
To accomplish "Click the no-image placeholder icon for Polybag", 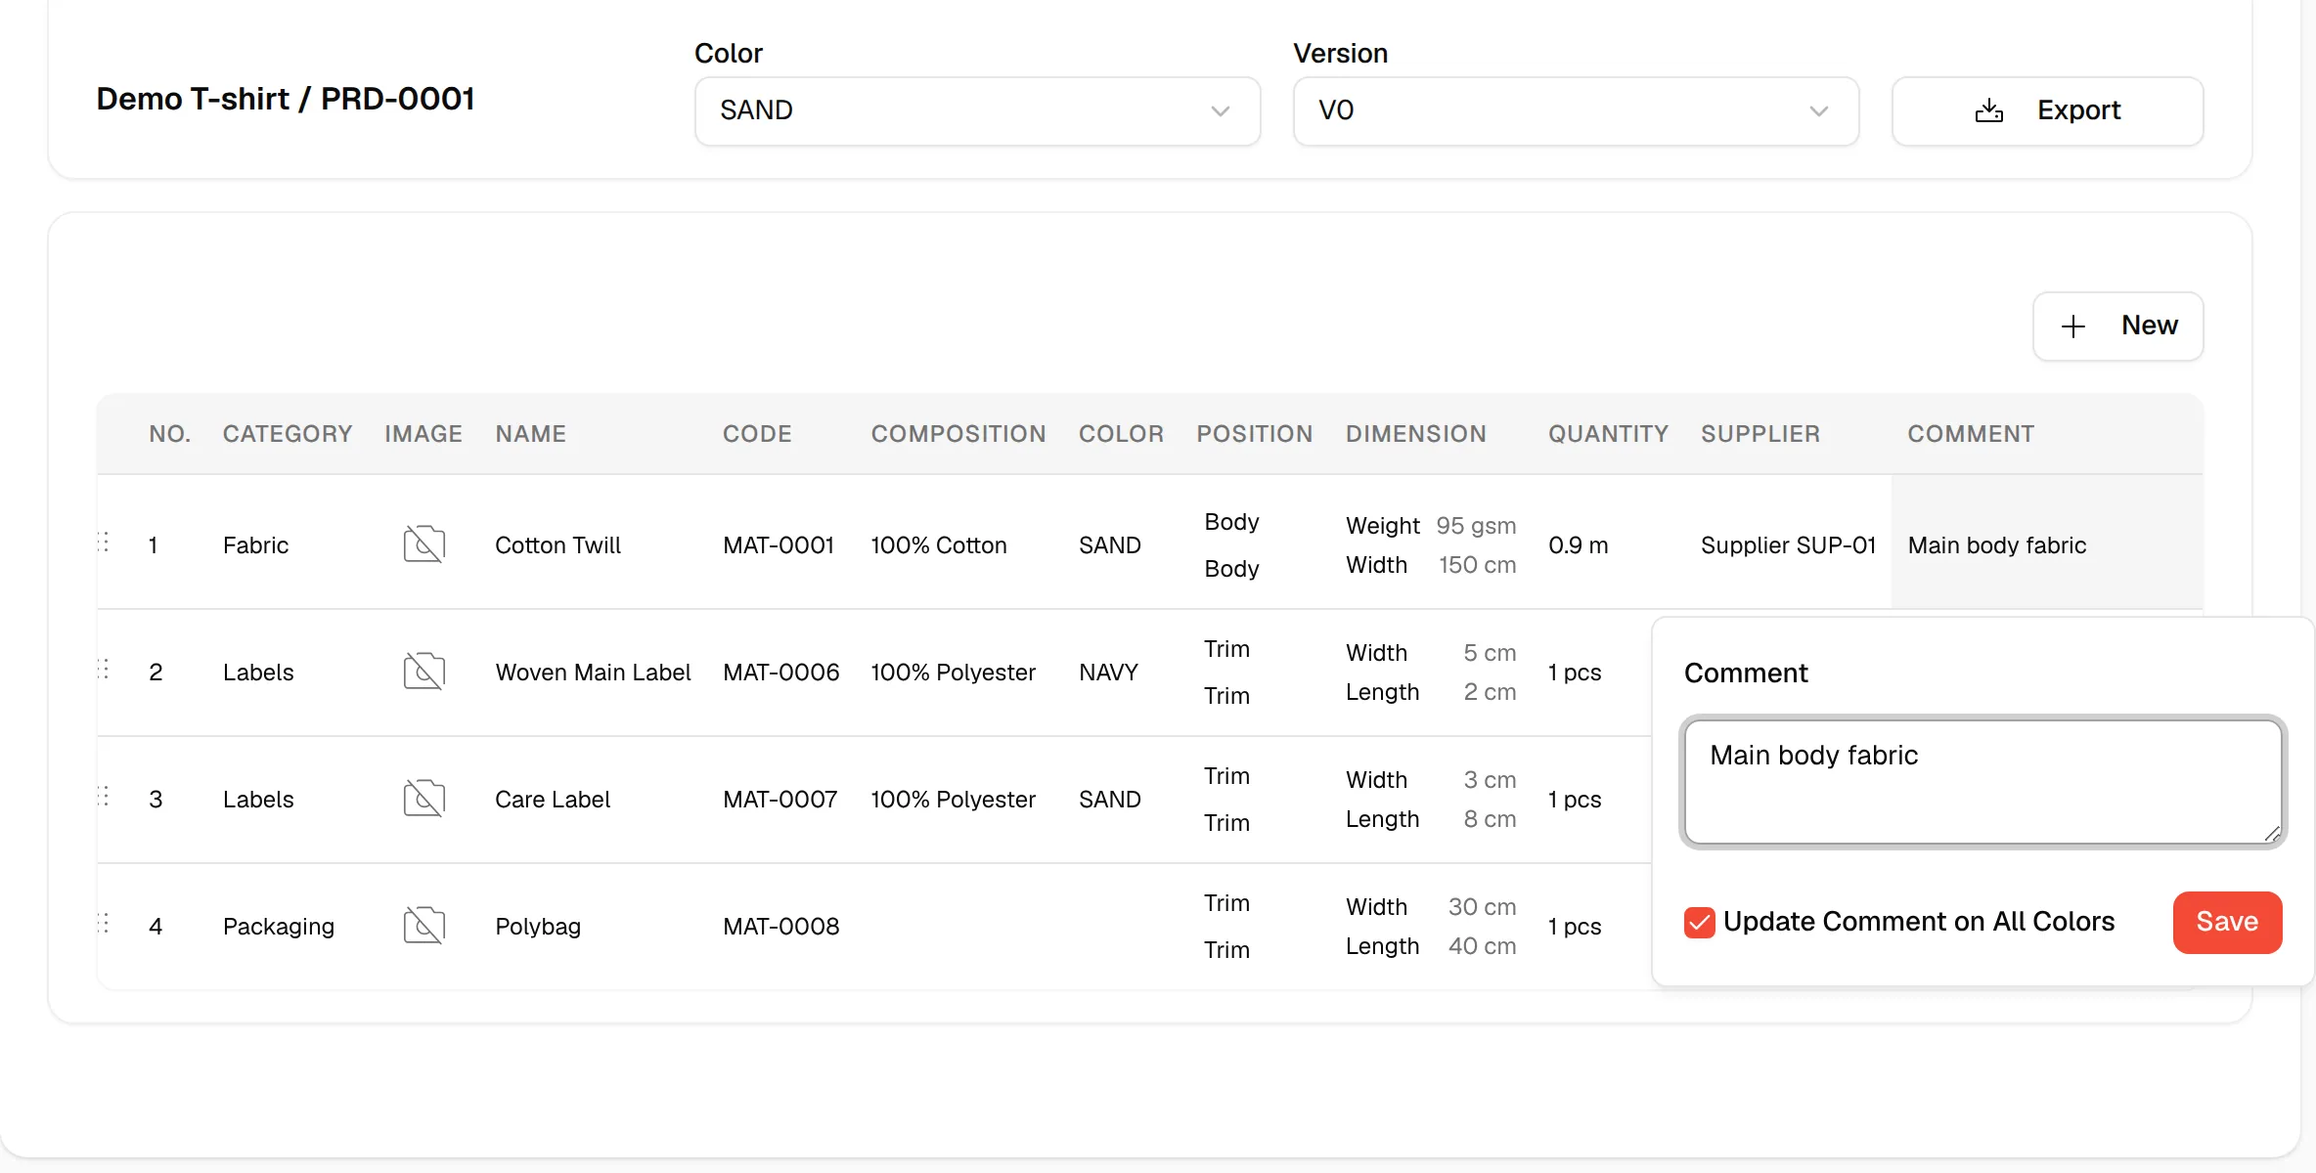I will (424, 926).
